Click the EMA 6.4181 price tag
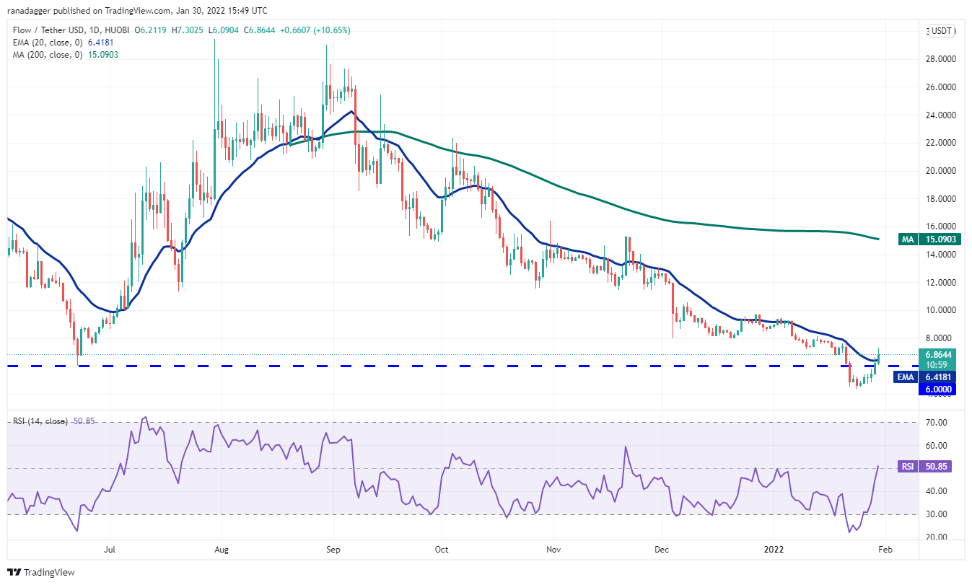 pyautogui.click(x=931, y=377)
